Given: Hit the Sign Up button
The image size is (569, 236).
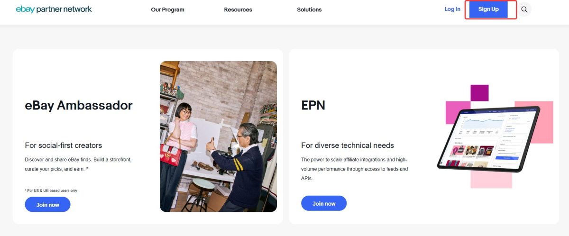Looking at the screenshot, I should [488, 9].
